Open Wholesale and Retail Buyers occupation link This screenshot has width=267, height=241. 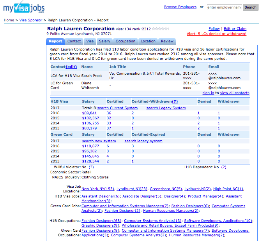tap(170, 225)
